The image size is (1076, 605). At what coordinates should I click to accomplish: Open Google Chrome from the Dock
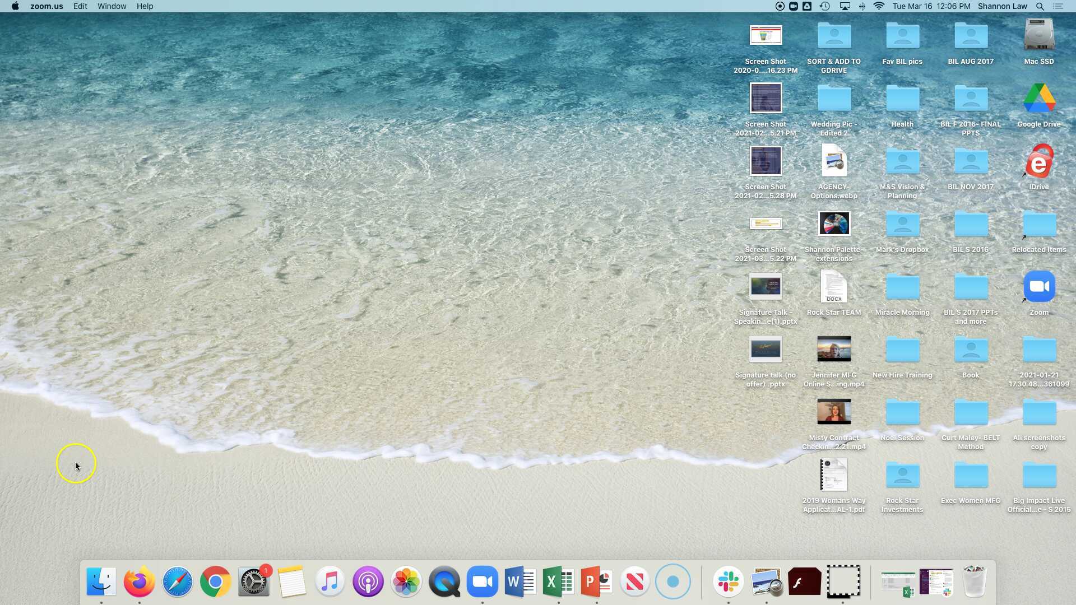coord(215,581)
